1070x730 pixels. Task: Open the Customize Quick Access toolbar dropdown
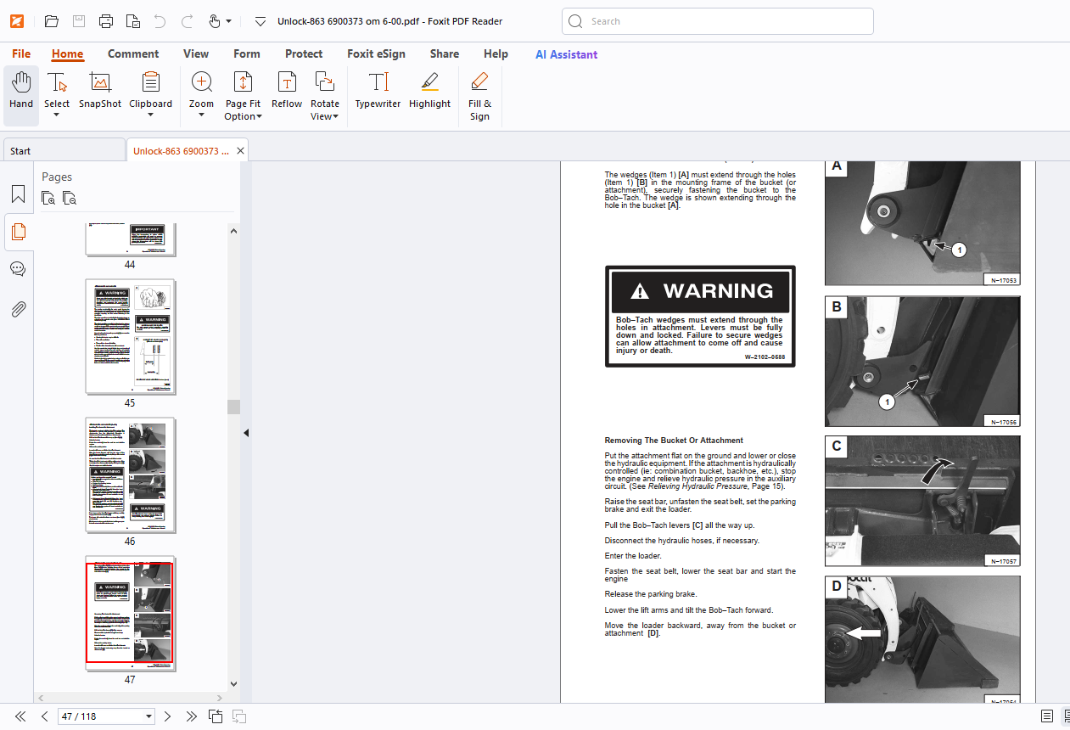click(x=260, y=21)
